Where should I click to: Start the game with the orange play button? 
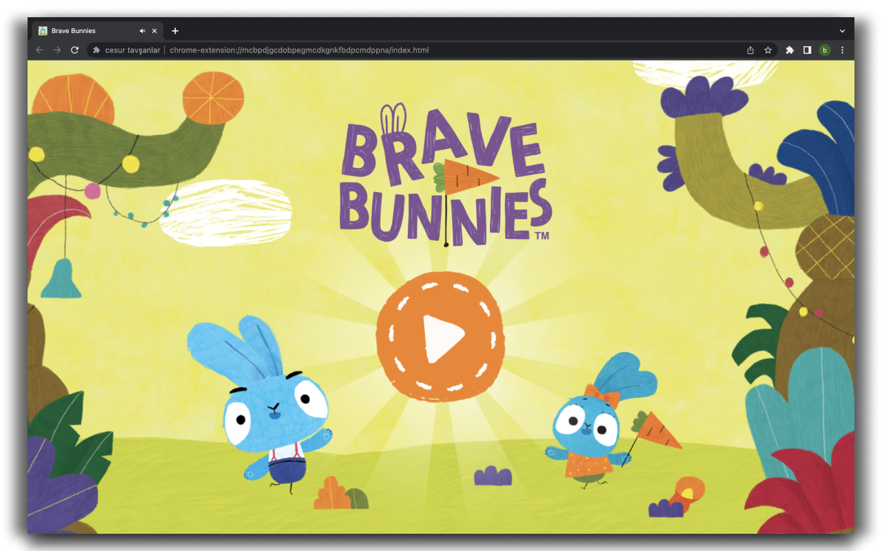click(x=440, y=337)
